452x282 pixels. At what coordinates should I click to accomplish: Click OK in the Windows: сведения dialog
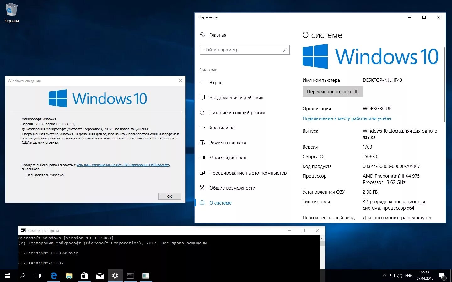click(x=169, y=196)
